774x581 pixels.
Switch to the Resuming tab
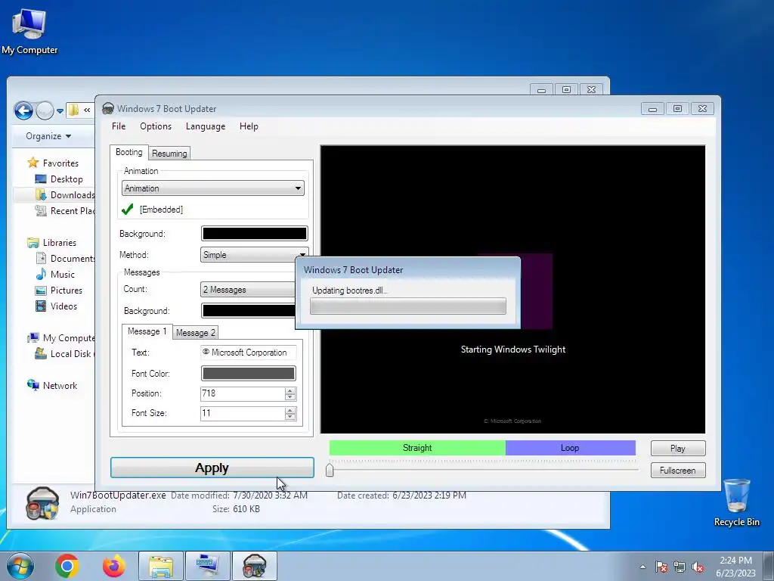pos(169,153)
